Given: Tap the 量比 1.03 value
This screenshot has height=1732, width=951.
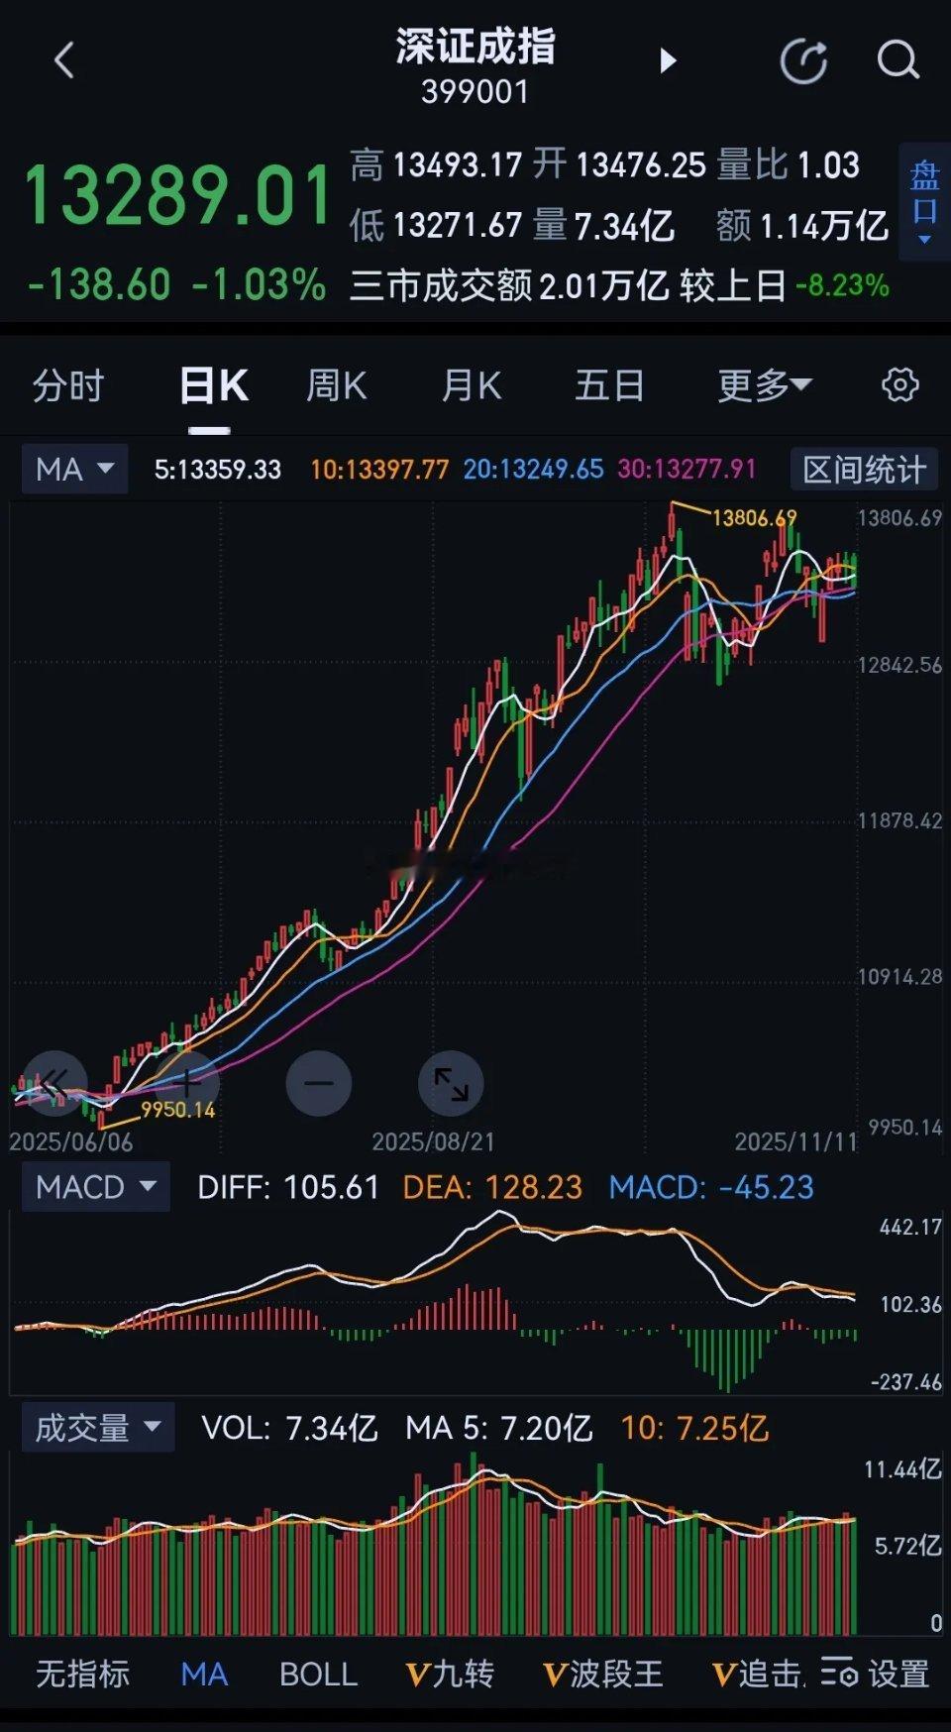Looking at the screenshot, I should tap(788, 164).
